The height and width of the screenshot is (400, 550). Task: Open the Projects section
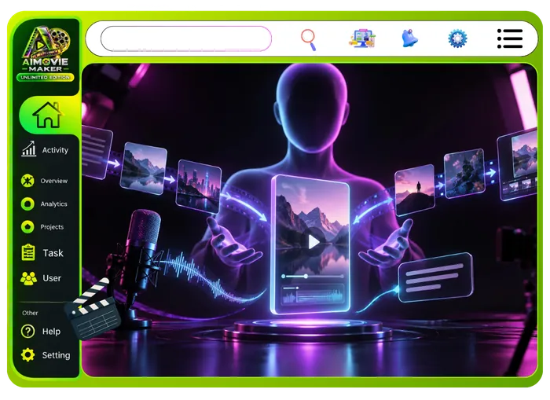[x=52, y=227]
